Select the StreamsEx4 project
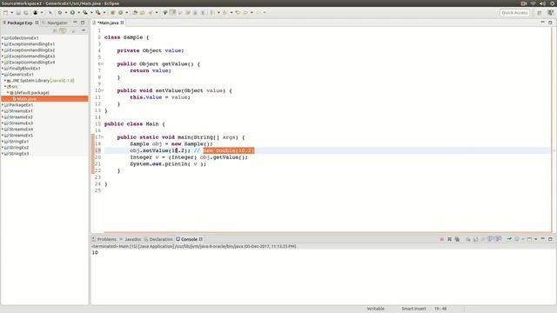557x313 pixels. 21,130
